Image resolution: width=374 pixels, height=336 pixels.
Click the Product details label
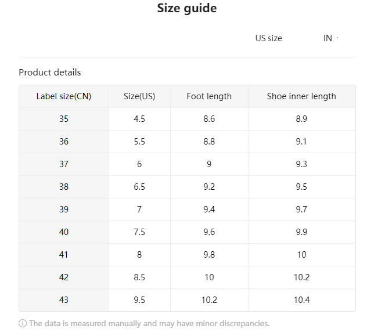point(50,73)
